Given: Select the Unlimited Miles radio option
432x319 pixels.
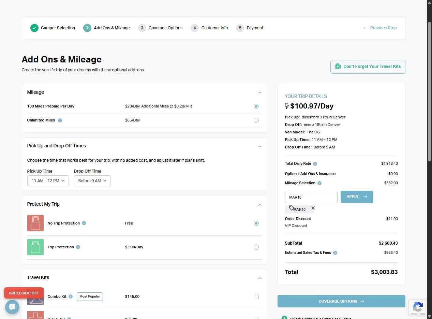Looking at the screenshot, I should point(256,120).
